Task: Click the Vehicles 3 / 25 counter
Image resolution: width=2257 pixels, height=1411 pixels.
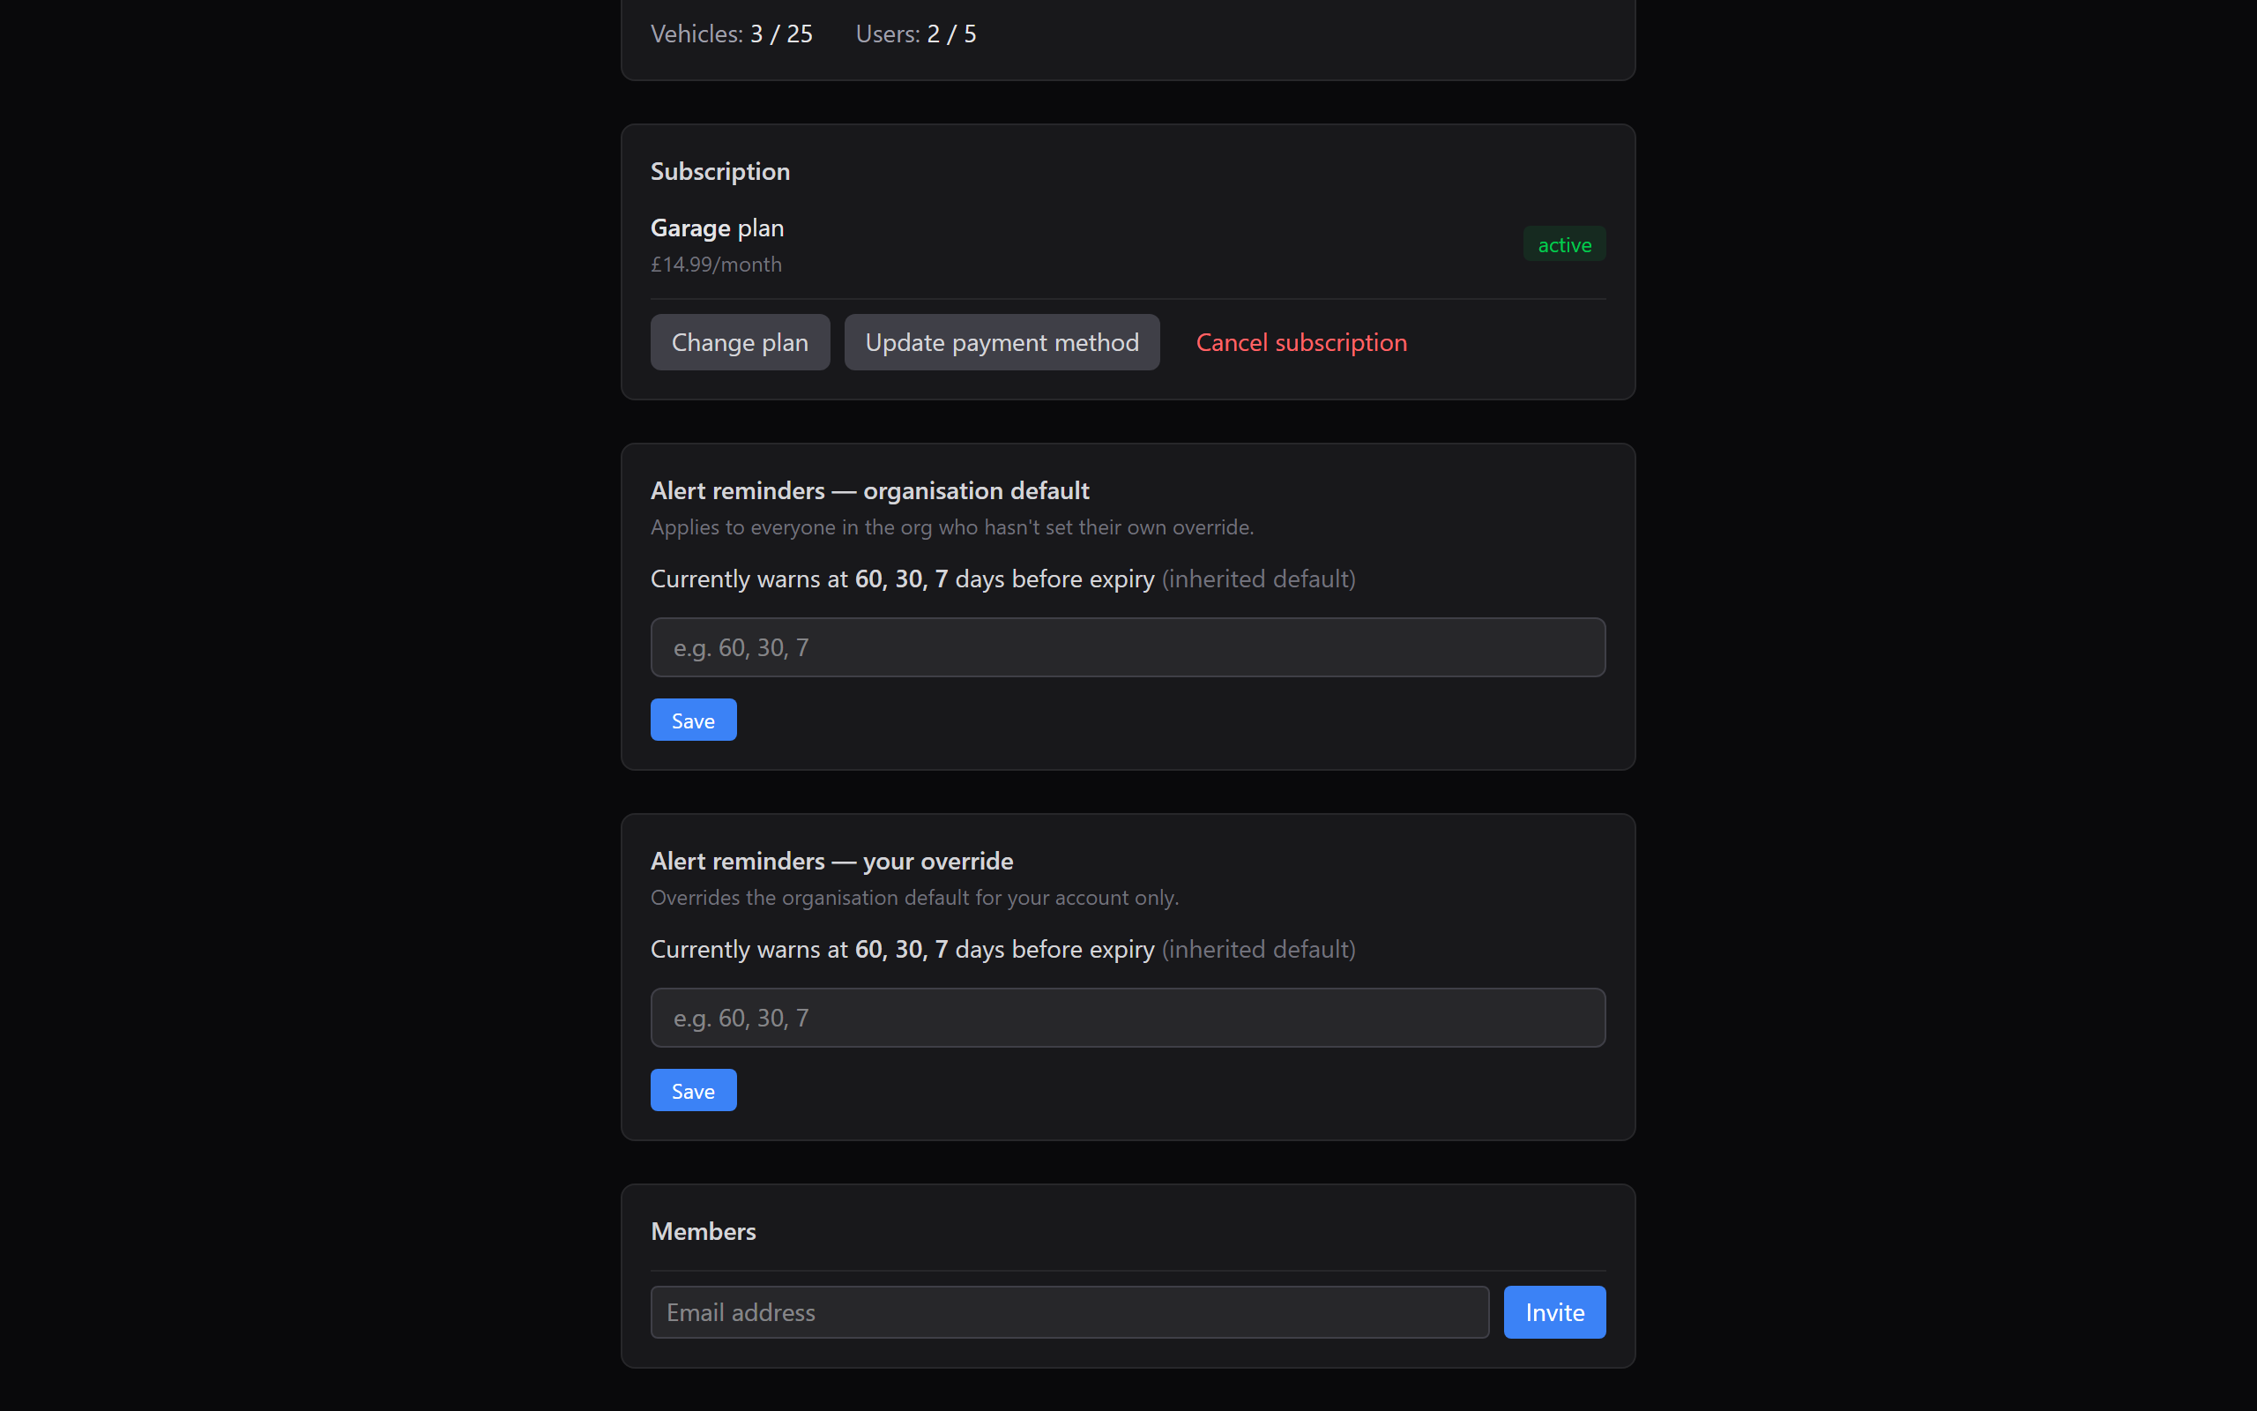Action: (731, 33)
